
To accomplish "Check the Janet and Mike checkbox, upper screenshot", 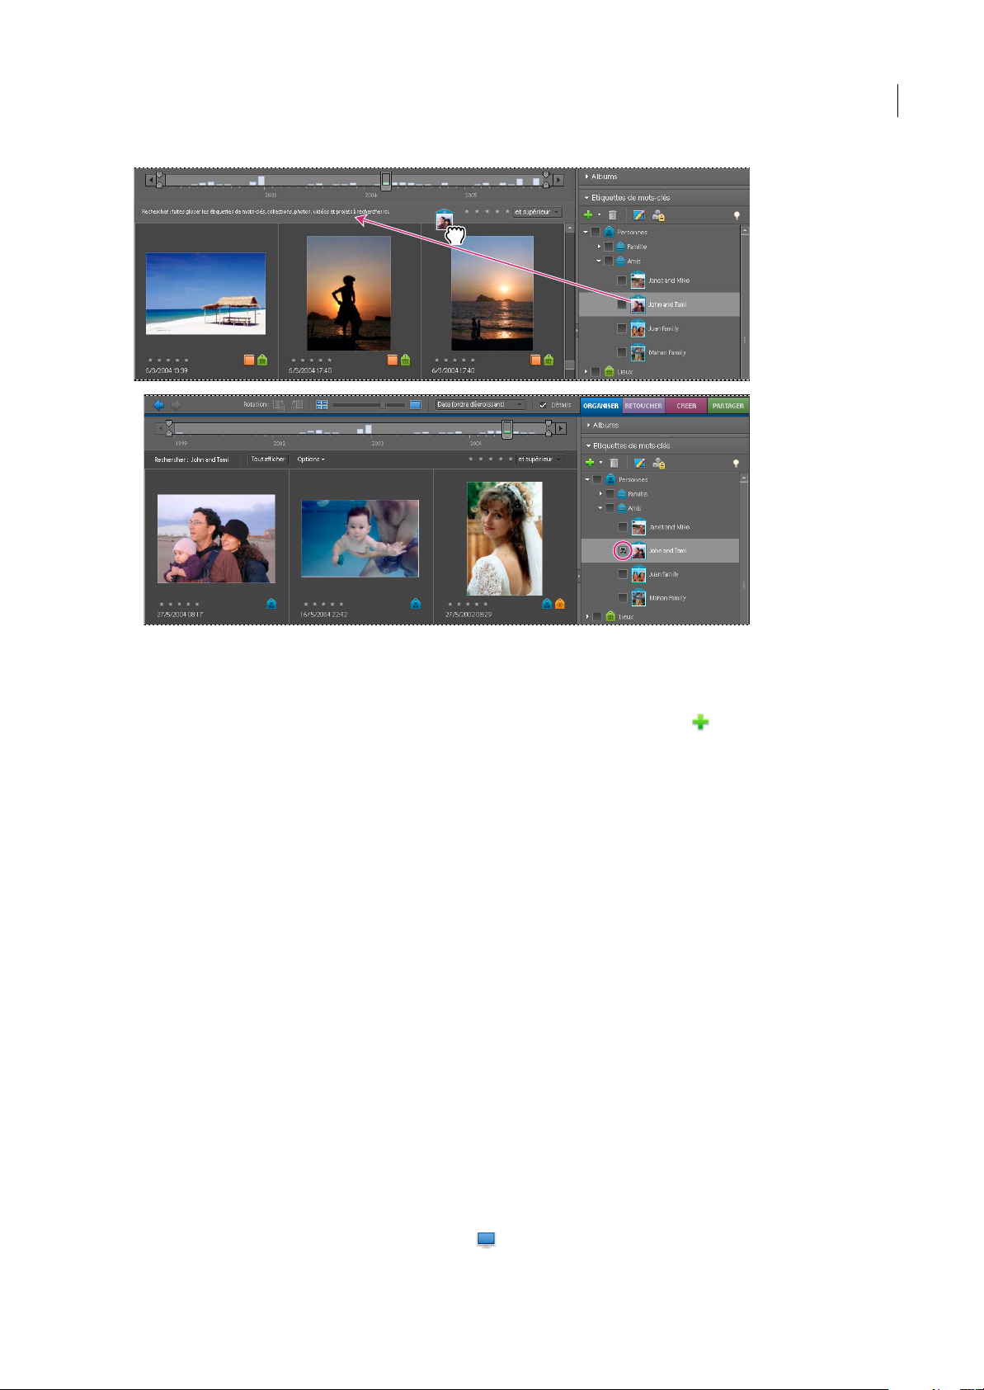I will (x=622, y=280).
